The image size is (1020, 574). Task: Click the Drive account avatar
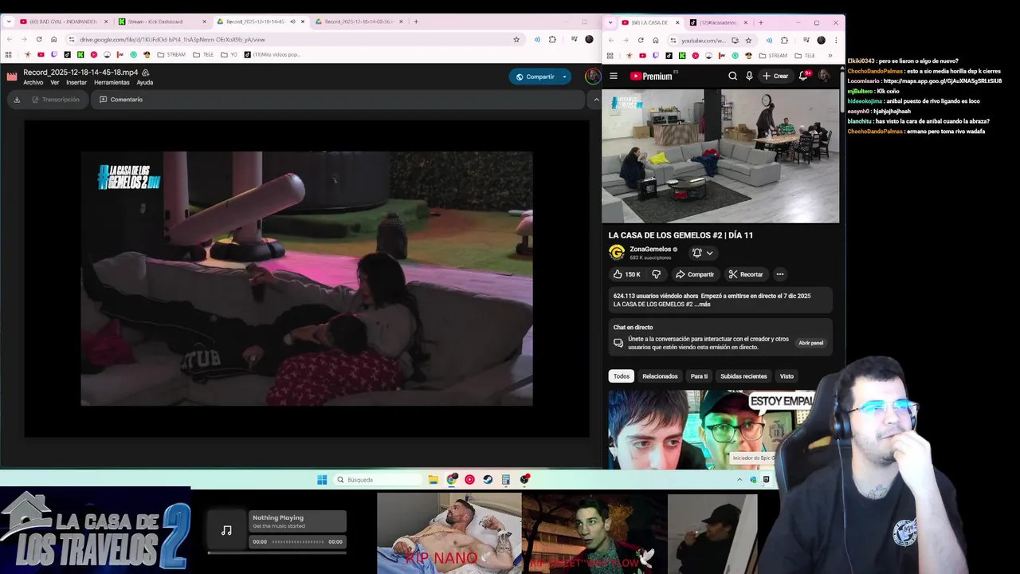592,77
